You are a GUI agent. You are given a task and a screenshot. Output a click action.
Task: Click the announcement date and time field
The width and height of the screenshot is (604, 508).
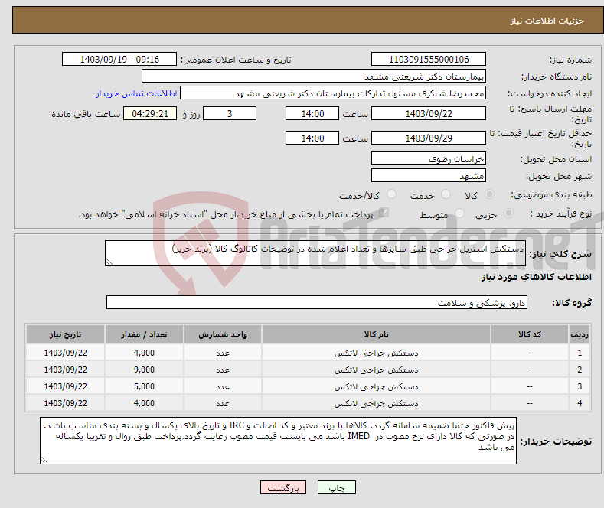(x=119, y=59)
